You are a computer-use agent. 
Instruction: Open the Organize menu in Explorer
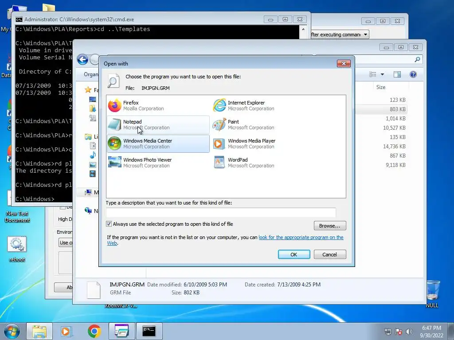(90, 74)
